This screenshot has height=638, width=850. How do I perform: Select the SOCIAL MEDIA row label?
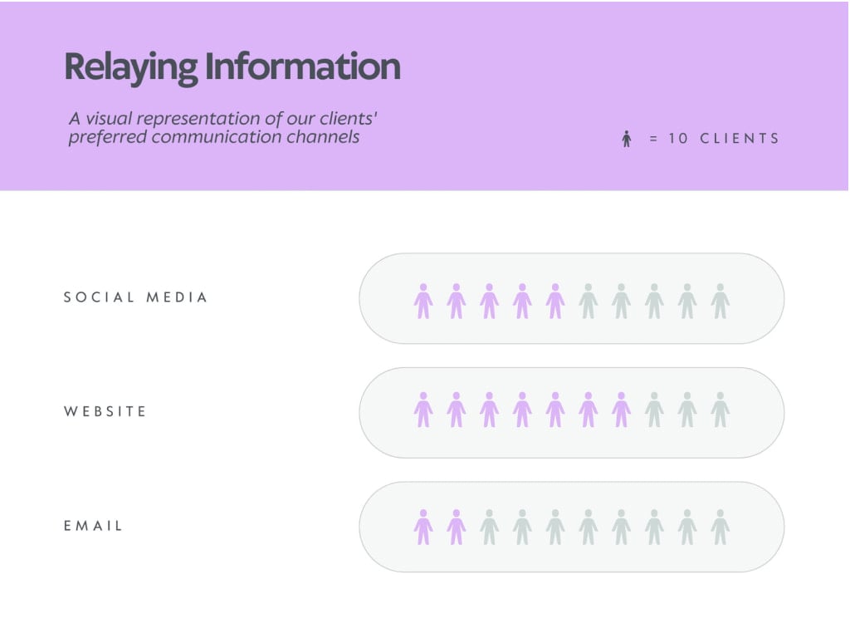(x=135, y=297)
